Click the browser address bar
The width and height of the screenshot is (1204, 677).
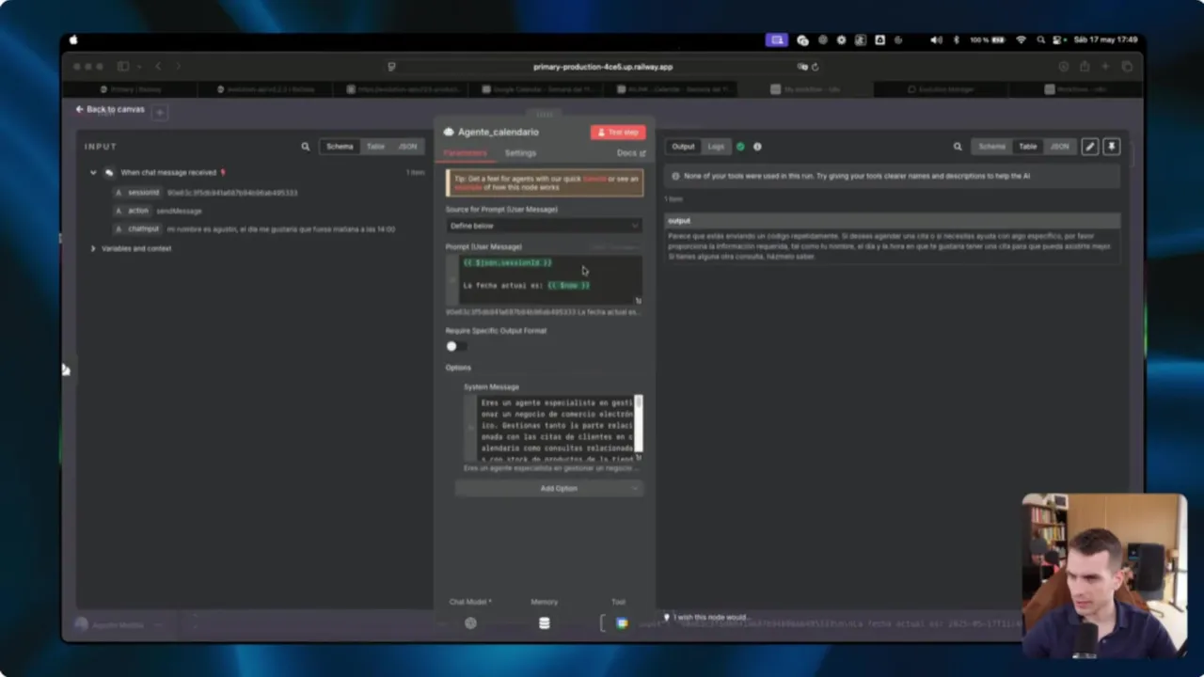[602, 67]
